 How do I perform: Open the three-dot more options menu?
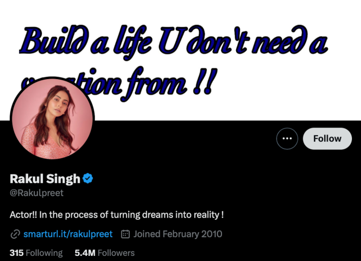(287, 138)
